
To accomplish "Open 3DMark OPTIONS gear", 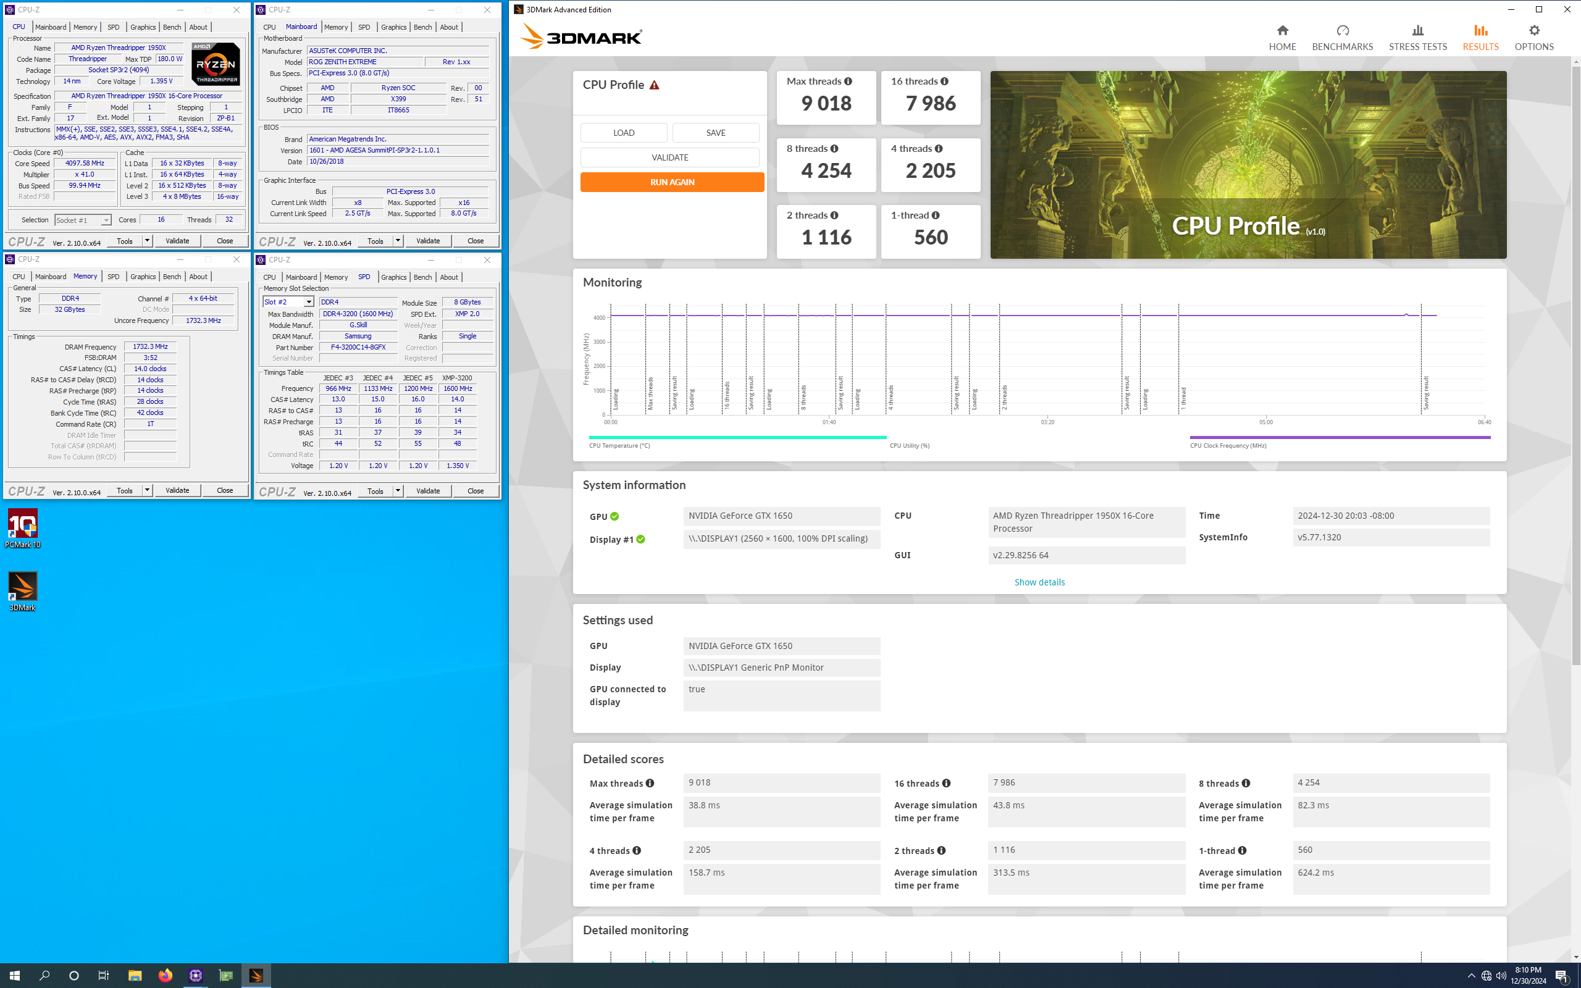I will (x=1534, y=38).
